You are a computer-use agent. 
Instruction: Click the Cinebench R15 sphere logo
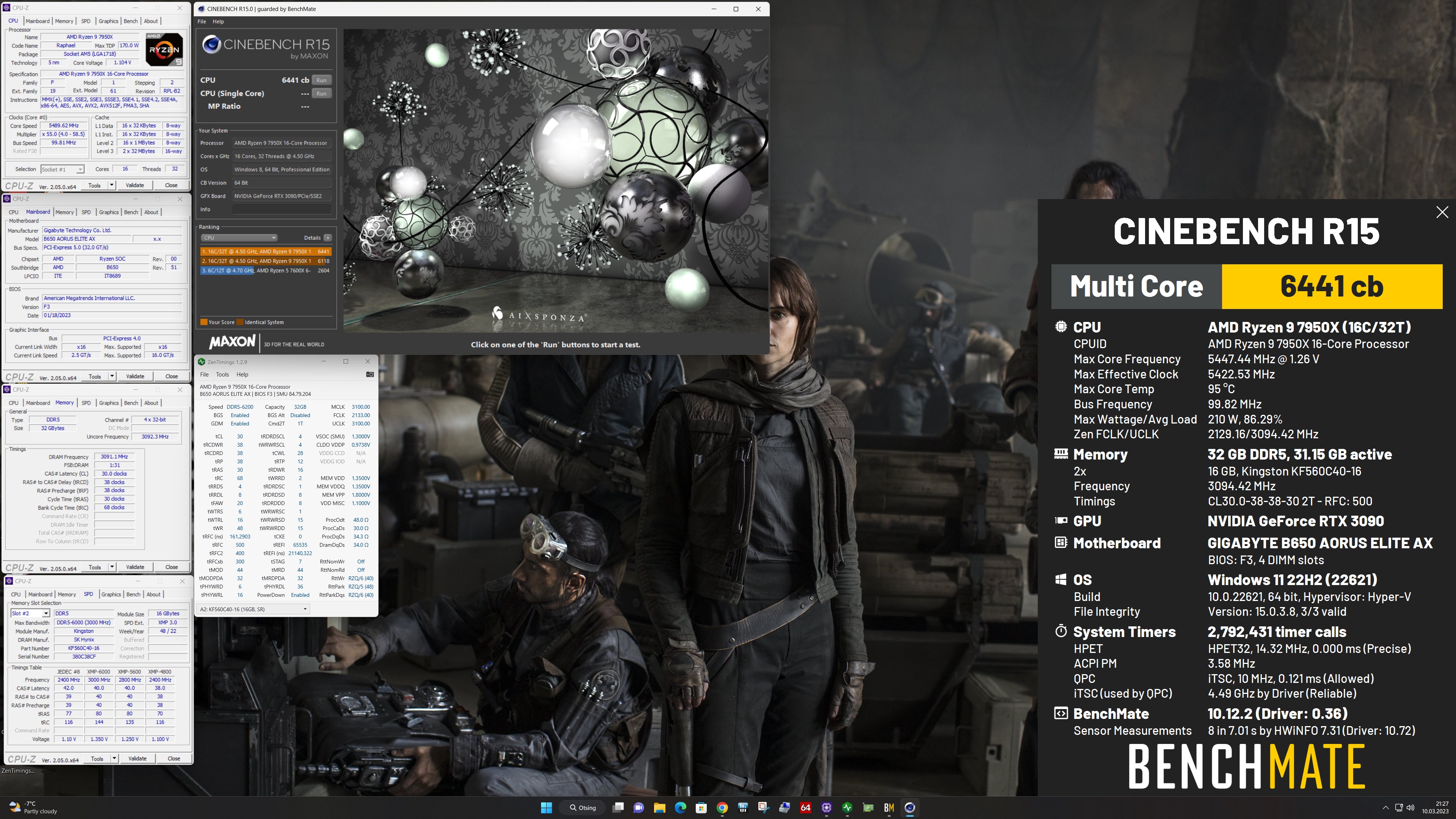click(212, 45)
